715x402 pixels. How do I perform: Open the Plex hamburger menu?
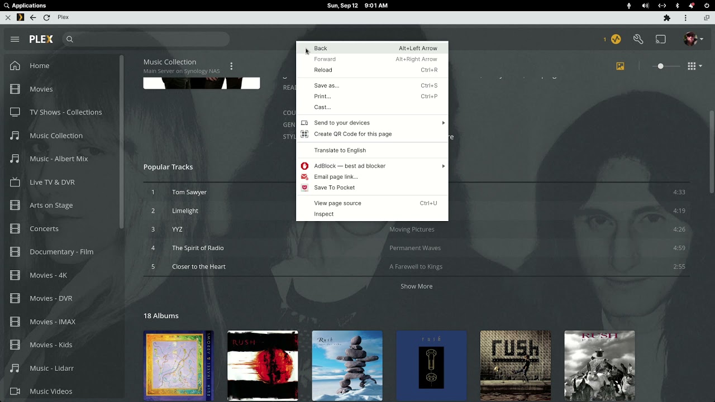(15, 39)
